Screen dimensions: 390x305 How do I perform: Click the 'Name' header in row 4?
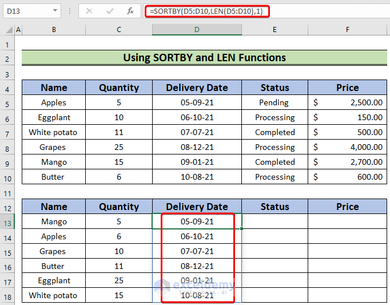tap(54, 88)
